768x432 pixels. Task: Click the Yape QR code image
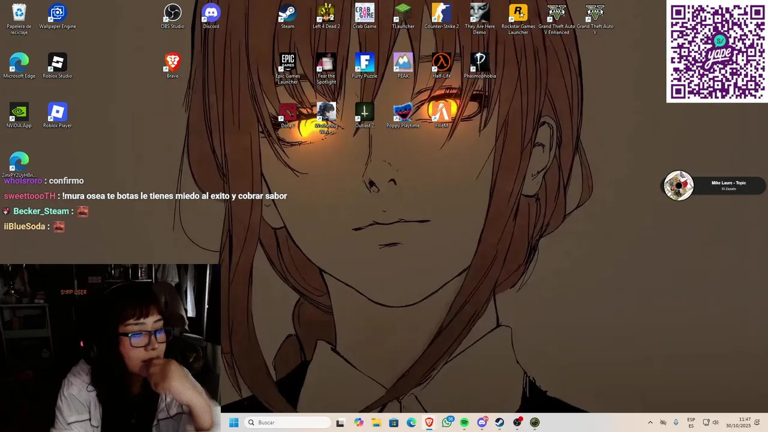point(717,52)
